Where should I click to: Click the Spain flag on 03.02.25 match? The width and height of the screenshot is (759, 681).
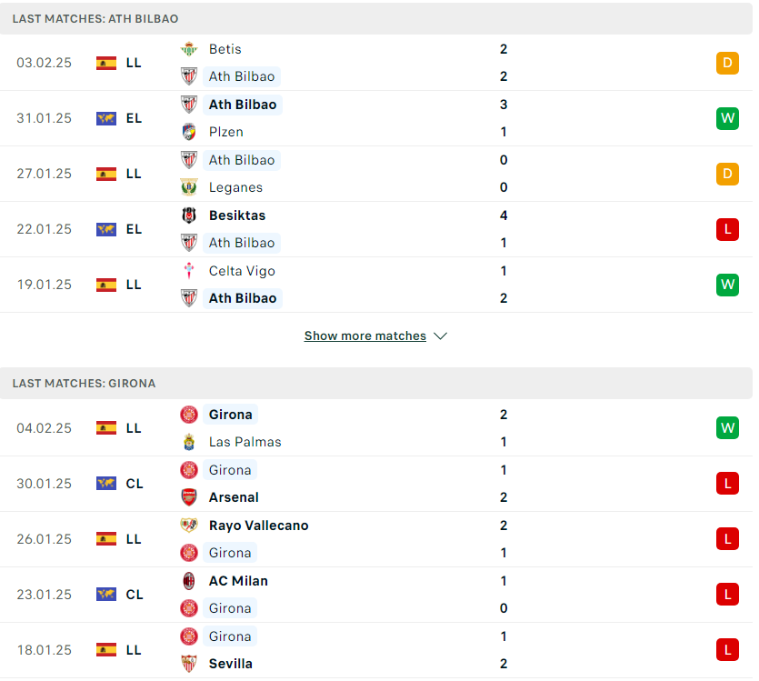[x=106, y=63]
